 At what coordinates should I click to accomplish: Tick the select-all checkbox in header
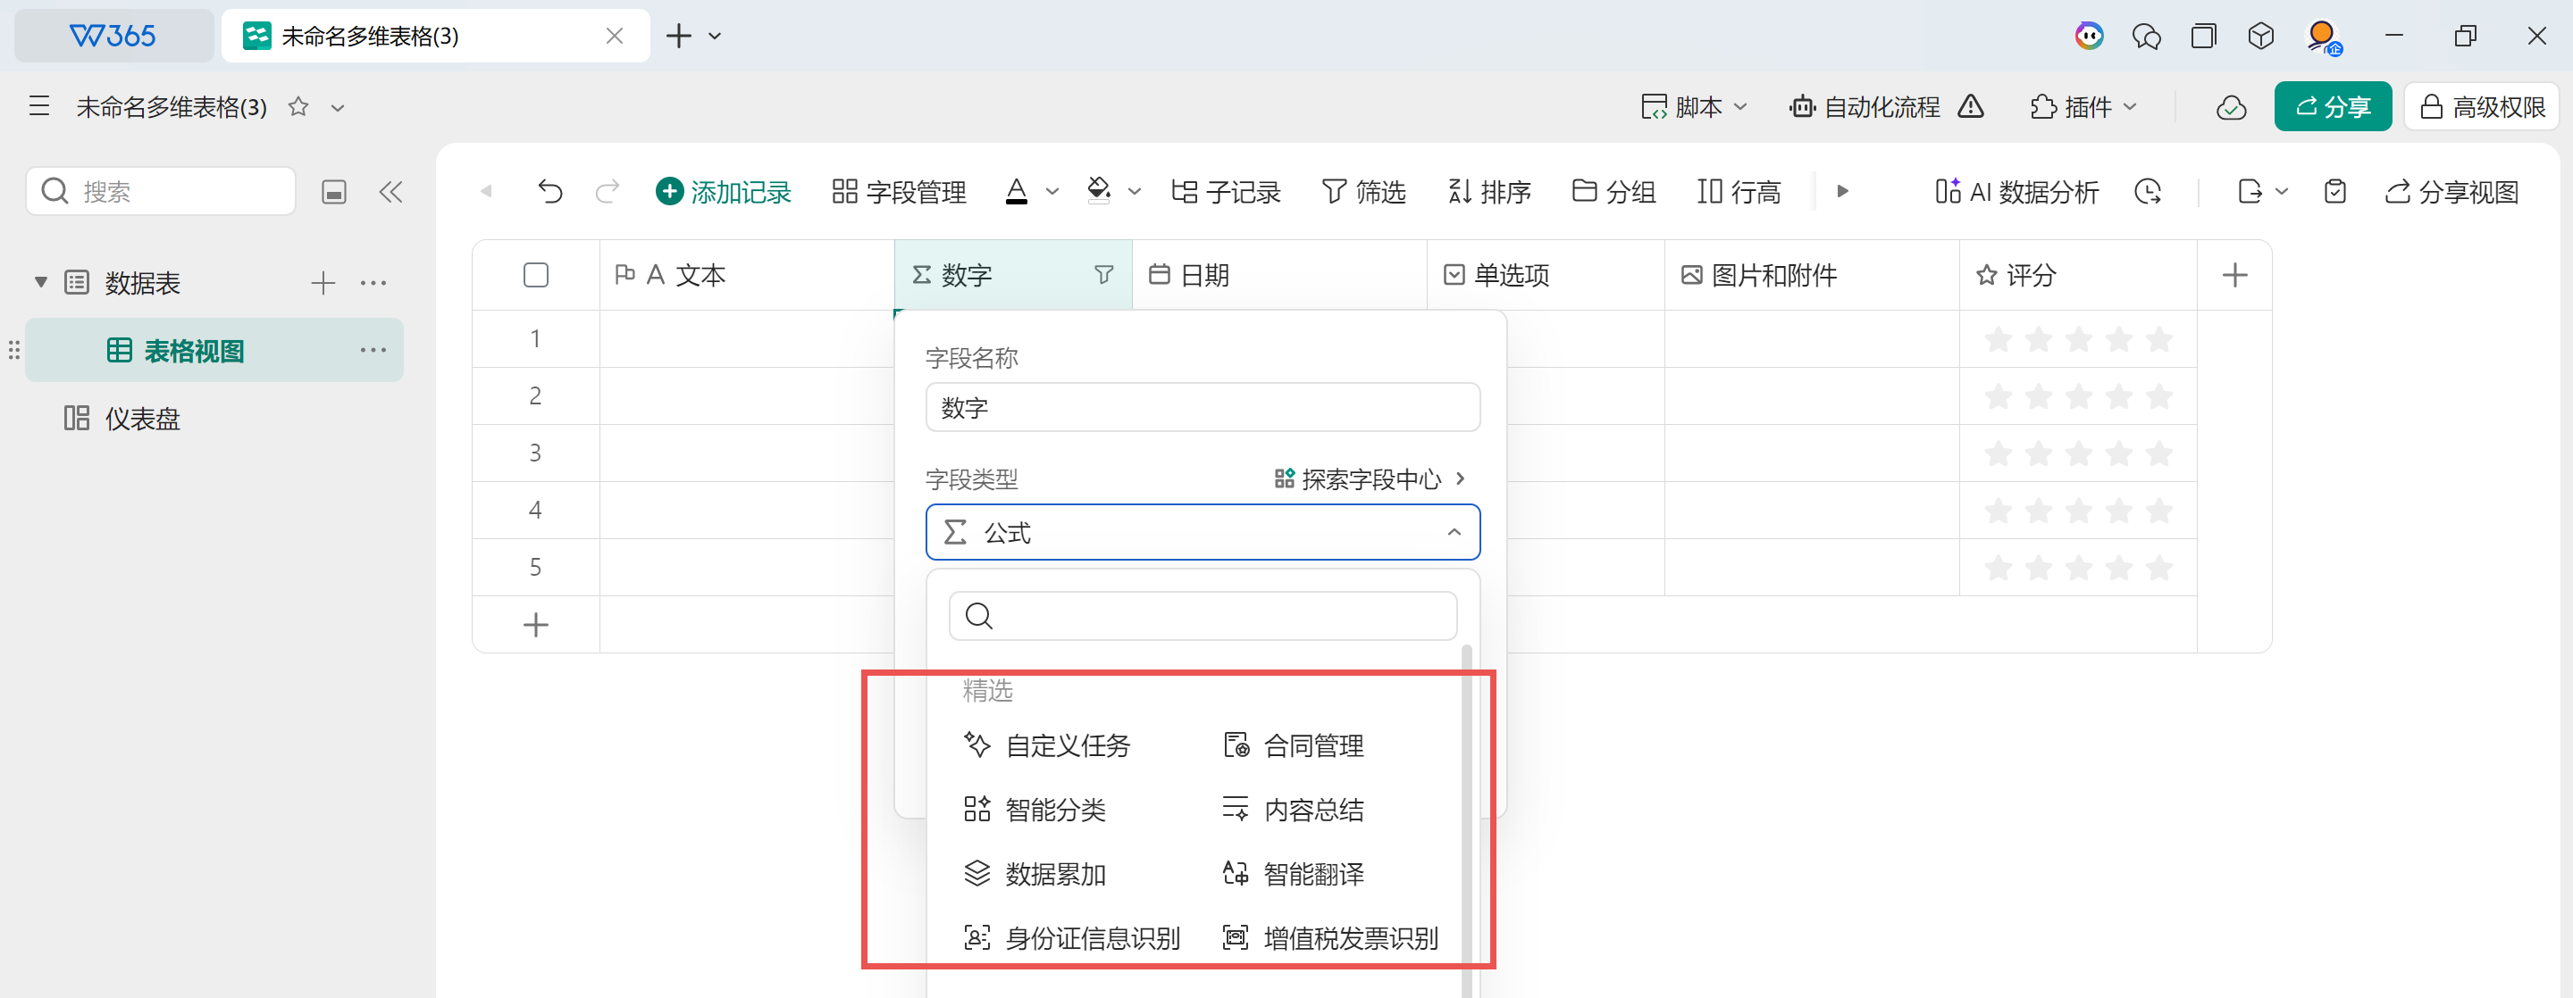coord(535,274)
